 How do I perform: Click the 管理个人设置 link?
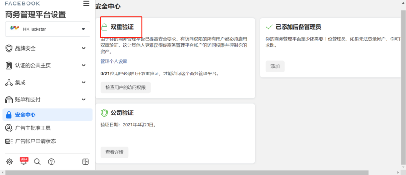point(114,61)
